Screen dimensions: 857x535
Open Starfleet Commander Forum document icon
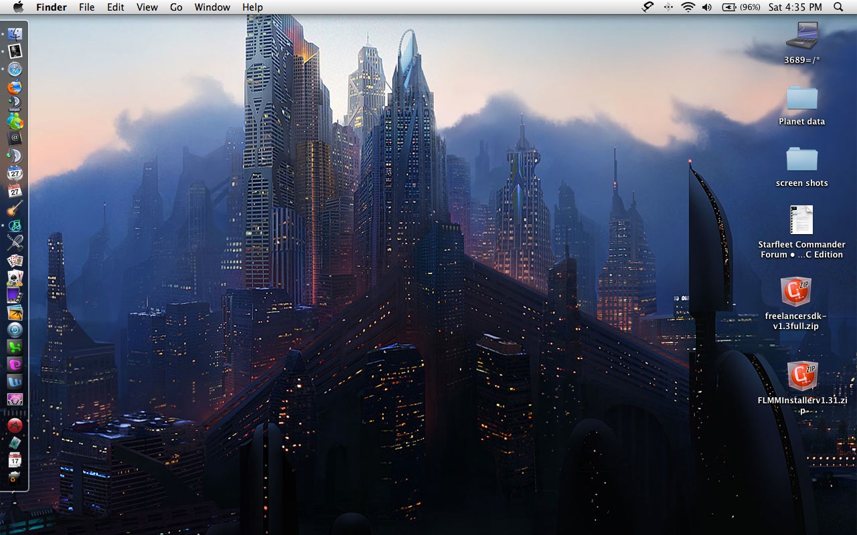(x=801, y=220)
